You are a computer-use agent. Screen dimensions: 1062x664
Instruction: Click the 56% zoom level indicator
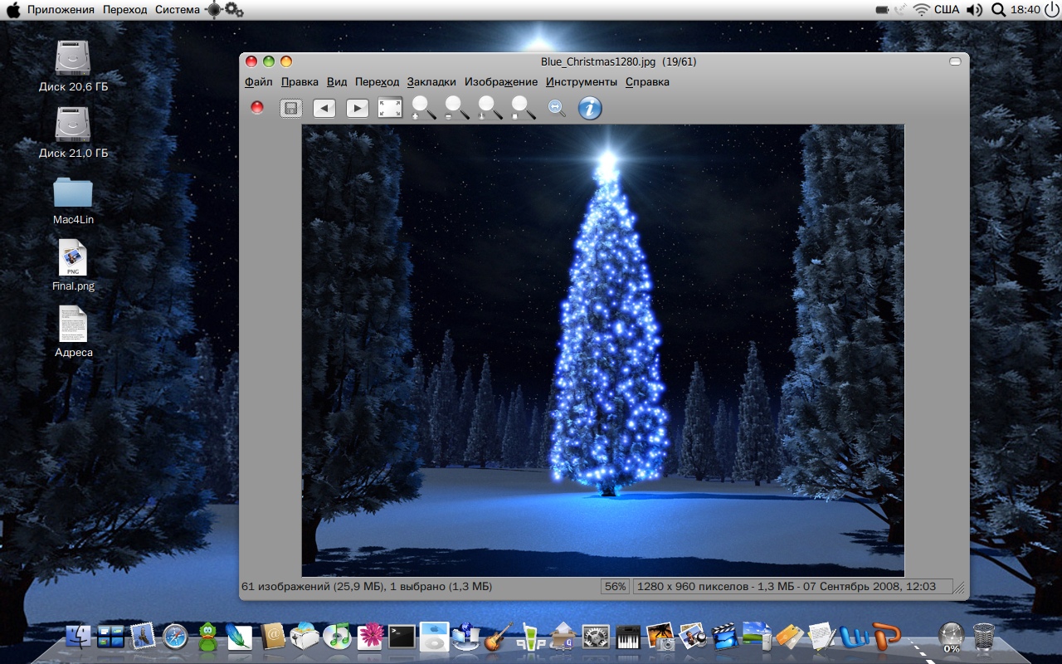[616, 586]
